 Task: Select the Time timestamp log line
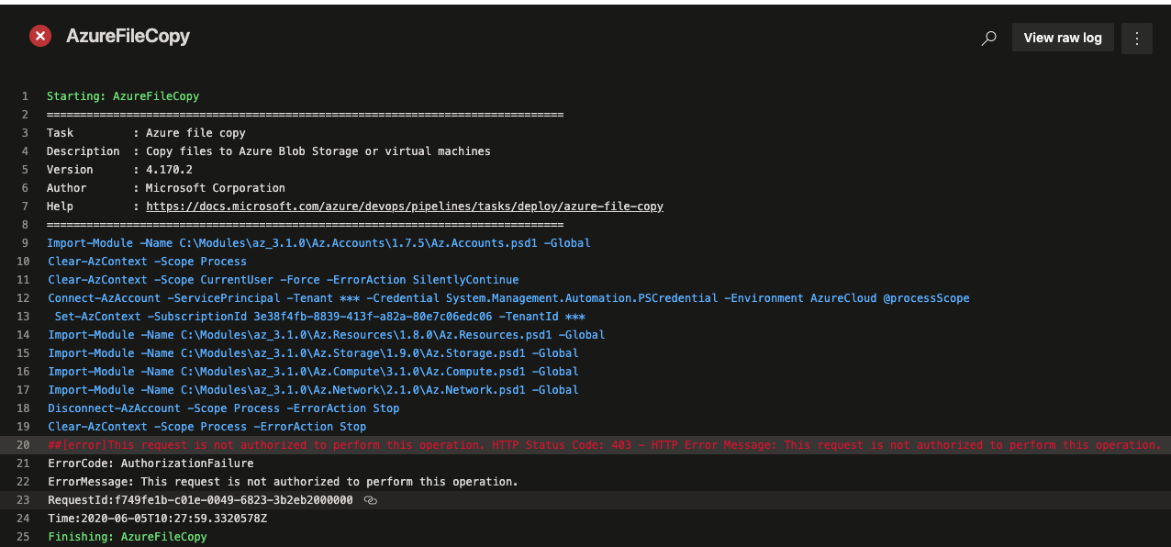158,519
